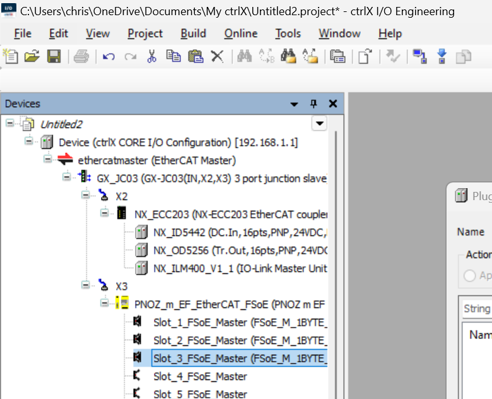This screenshot has width=492, height=399.
Task: Collapse the GX_JC03 junction node
Action: pos(66,177)
